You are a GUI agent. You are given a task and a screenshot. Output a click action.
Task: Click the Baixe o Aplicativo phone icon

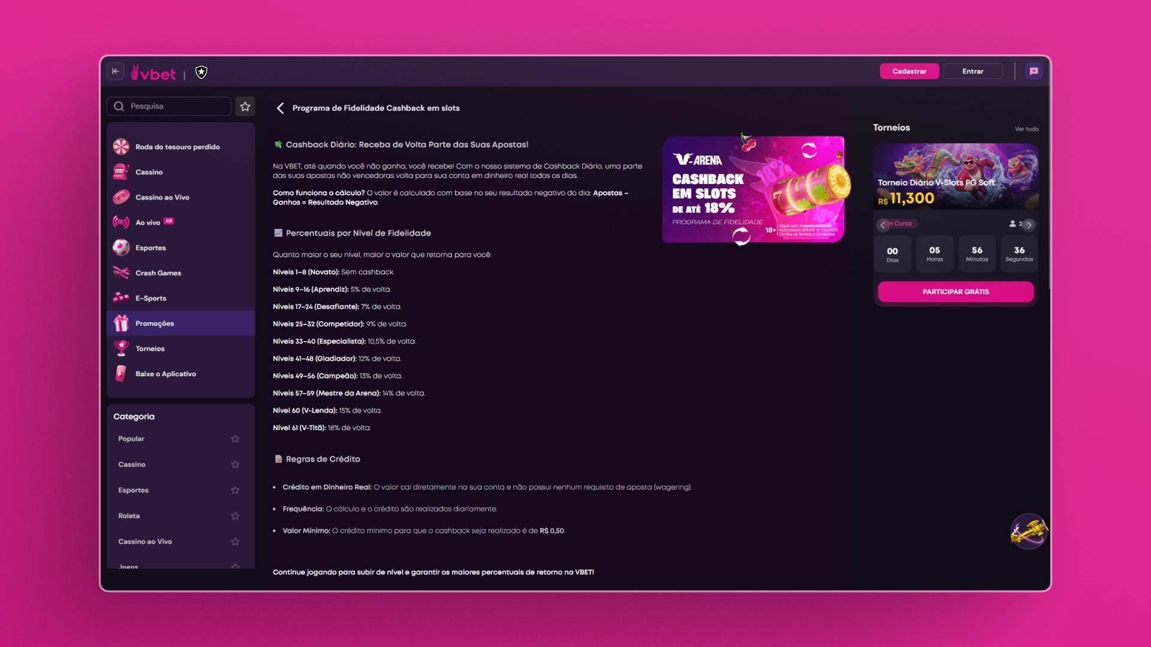pyautogui.click(x=121, y=374)
